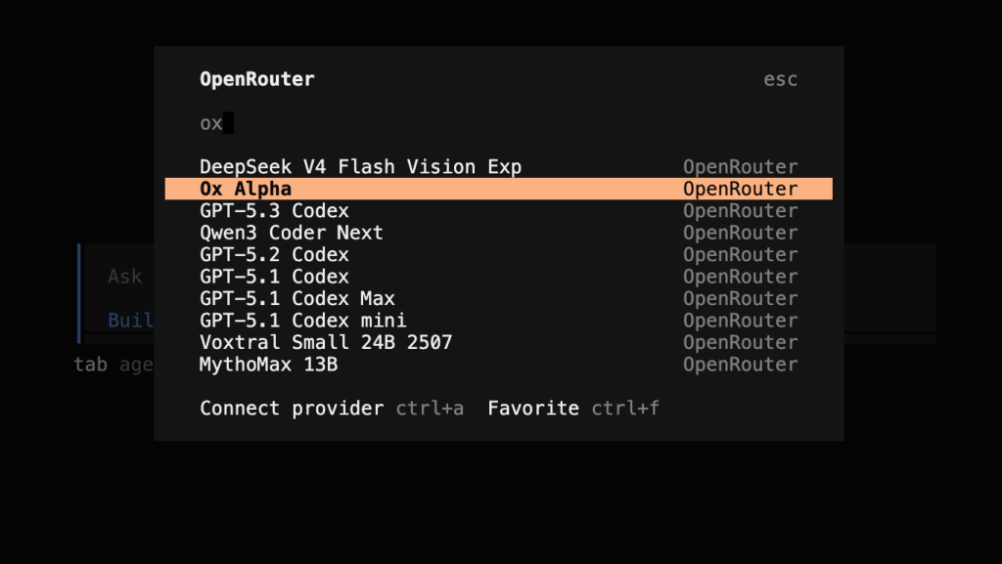Click the OpenRouter dialog title
1002x564 pixels.
click(x=257, y=79)
